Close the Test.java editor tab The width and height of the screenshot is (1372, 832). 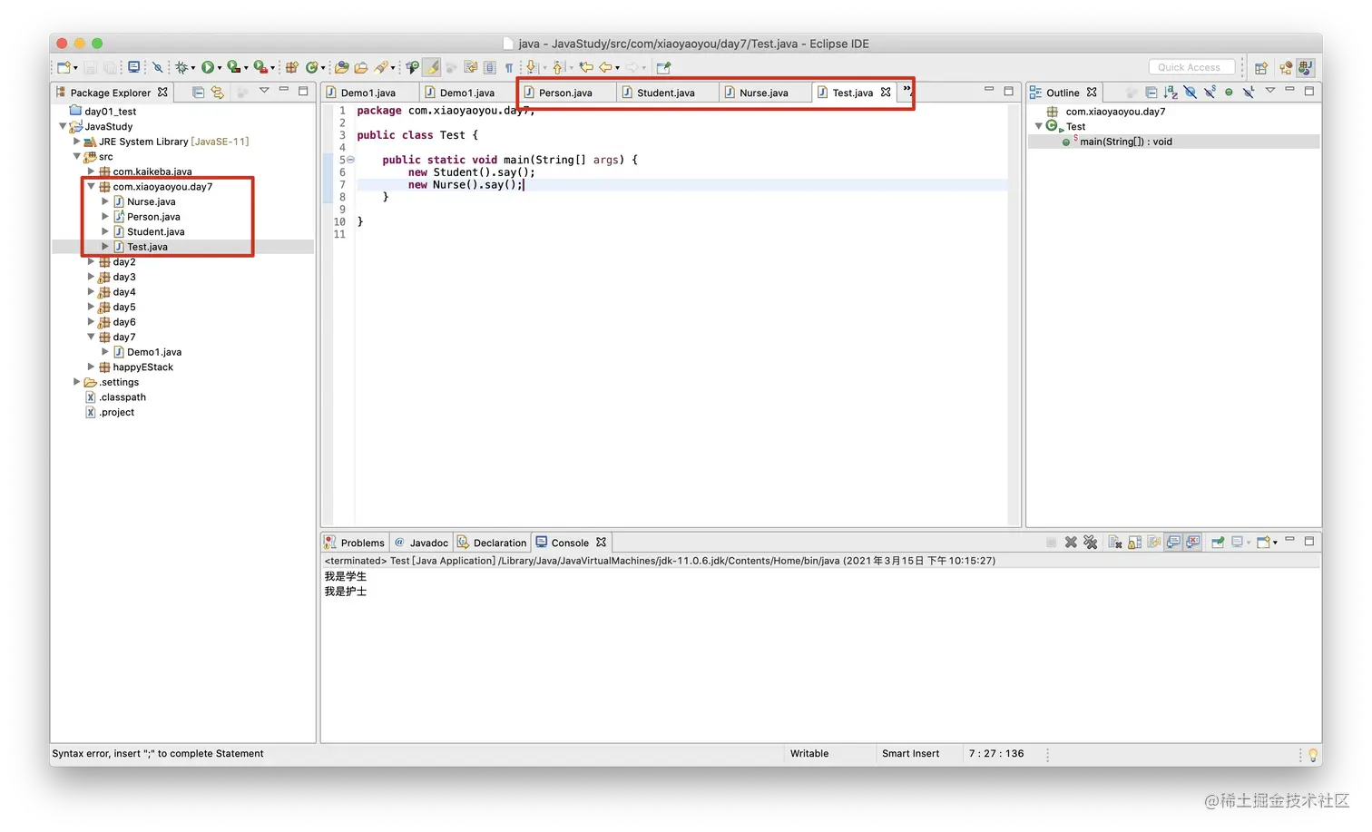pos(886,93)
